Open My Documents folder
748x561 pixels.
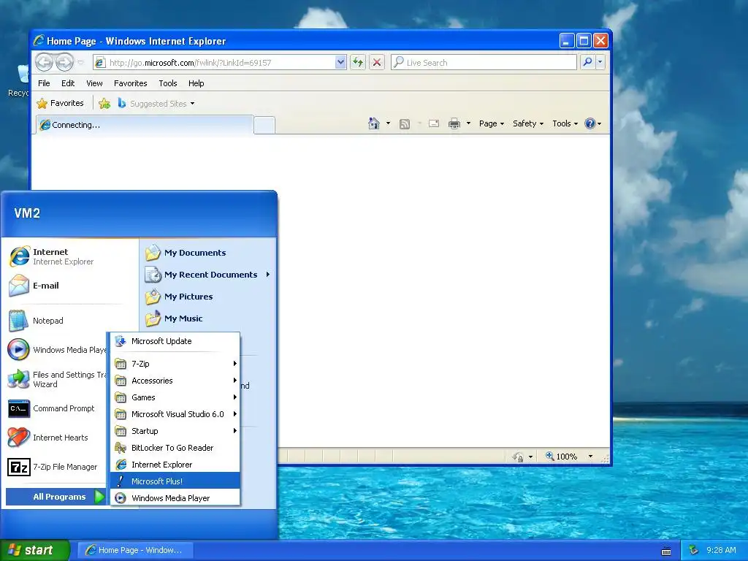click(x=186, y=252)
